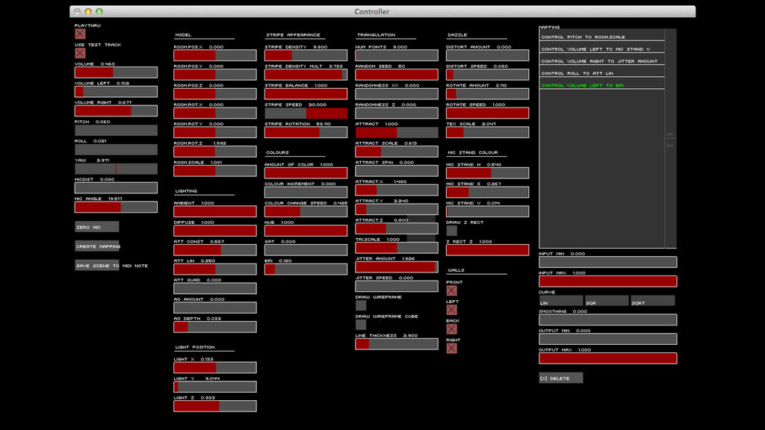Delete the selected mapping with [X] Delete
The image size is (765, 430).
pyautogui.click(x=560, y=378)
